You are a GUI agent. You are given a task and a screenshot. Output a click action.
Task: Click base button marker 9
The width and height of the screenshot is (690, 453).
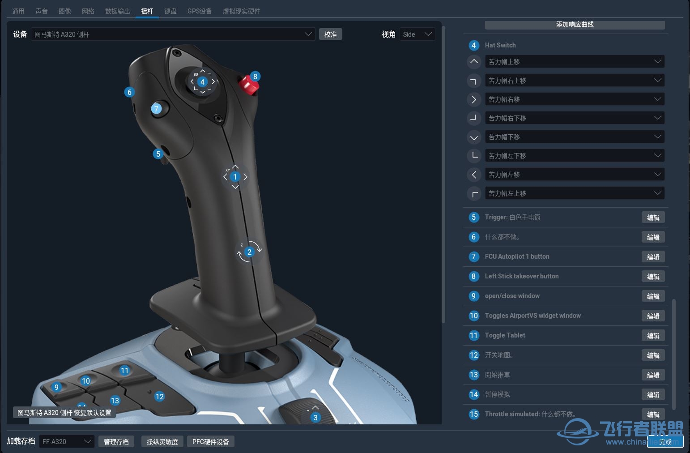(56, 387)
